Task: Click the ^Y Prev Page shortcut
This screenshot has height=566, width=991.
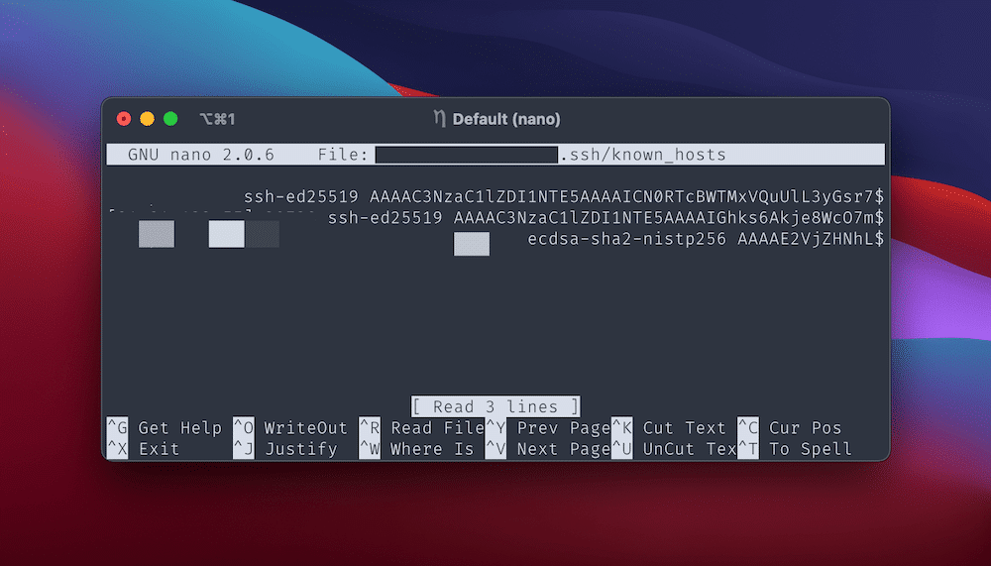Action: point(548,428)
